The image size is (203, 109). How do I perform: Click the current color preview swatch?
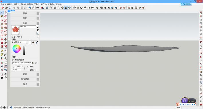pyautogui.click(x=30, y=42)
